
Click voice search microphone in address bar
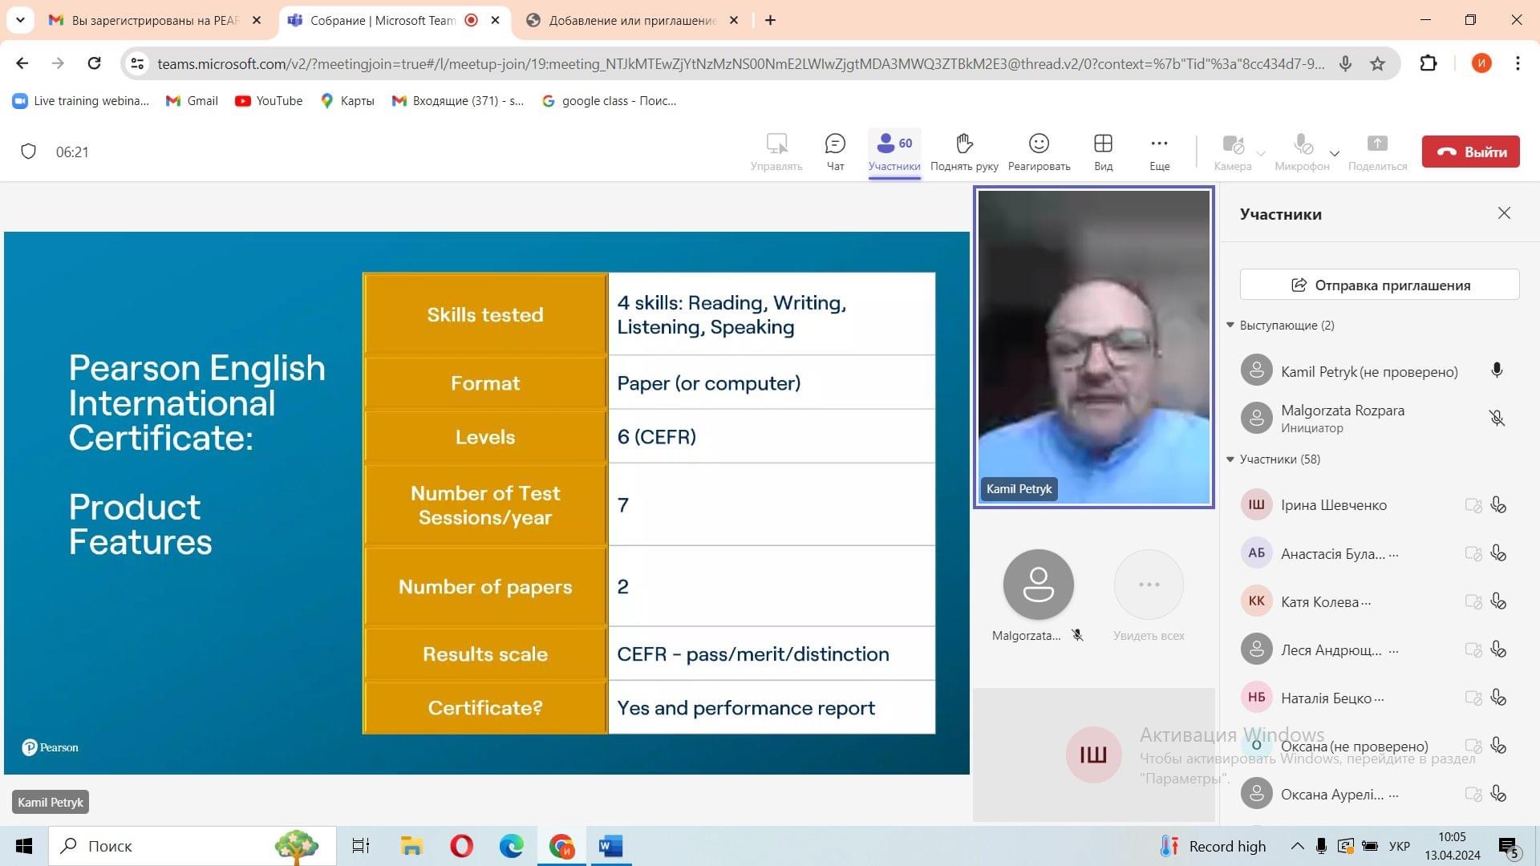point(1345,63)
